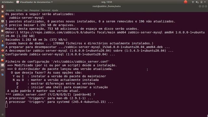Maximize the terminal window
The image size is (208, 117).
coord(203,6)
